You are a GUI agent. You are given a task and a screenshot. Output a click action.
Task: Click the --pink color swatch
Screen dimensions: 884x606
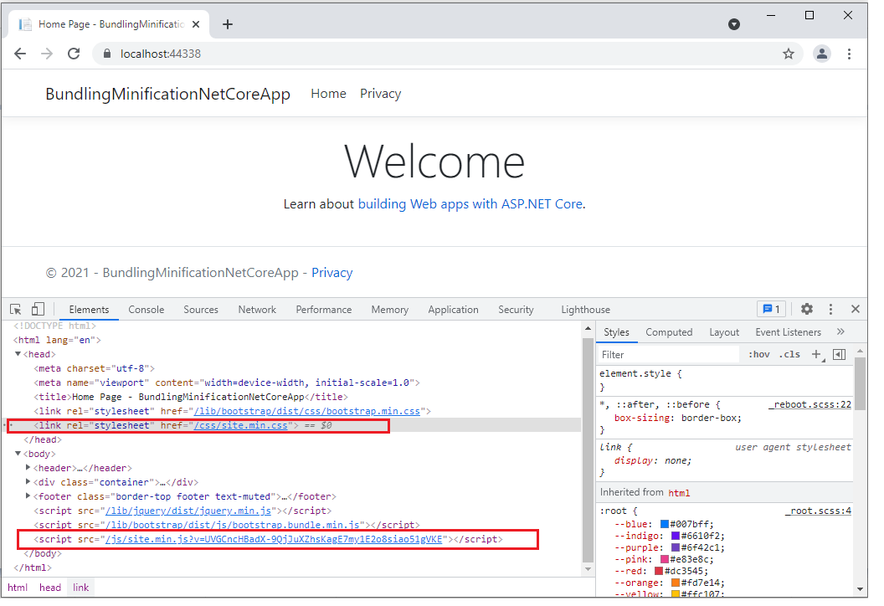pyautogui.click(x=665, y=559)
